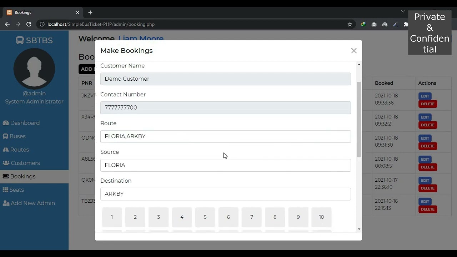
Task: Click the Dashboard gauge icon
Action: [6, 123]
